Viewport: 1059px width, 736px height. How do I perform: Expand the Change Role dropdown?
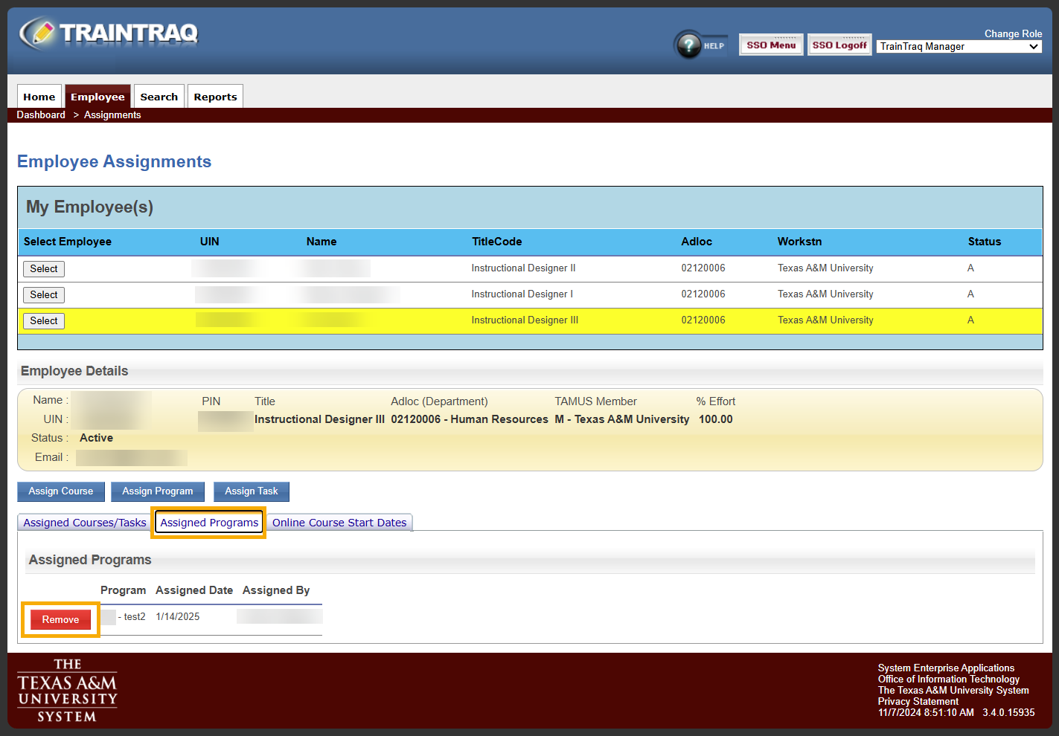pos(959,47)
